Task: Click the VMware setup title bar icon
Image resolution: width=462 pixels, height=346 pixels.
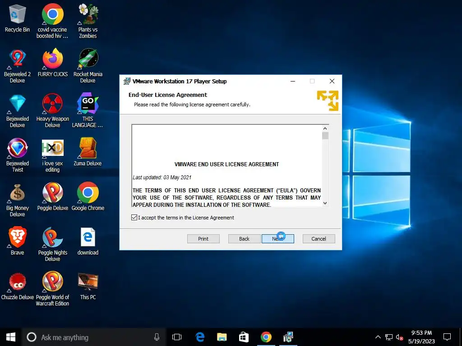Action: pyautogui.click(x=127, y=81)
